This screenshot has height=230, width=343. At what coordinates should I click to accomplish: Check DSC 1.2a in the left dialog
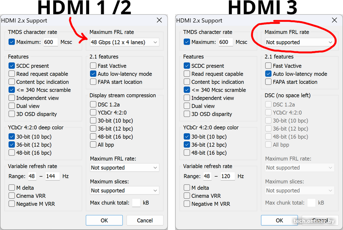pyautogui.click(x=93, y=105)
